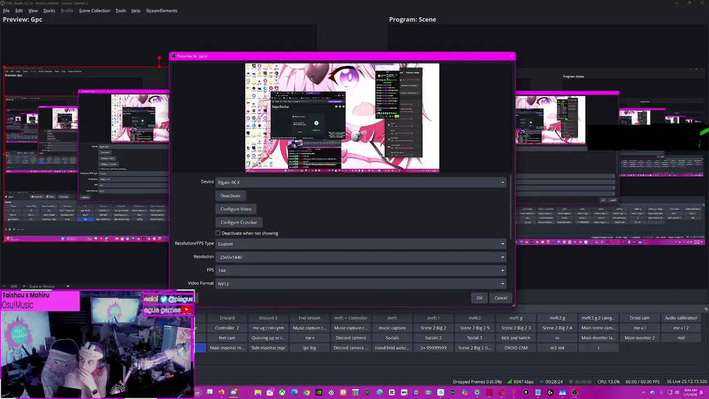Click the network status icon beside kbps
Viewport: 709px width, 399px height.
(508, 381)
